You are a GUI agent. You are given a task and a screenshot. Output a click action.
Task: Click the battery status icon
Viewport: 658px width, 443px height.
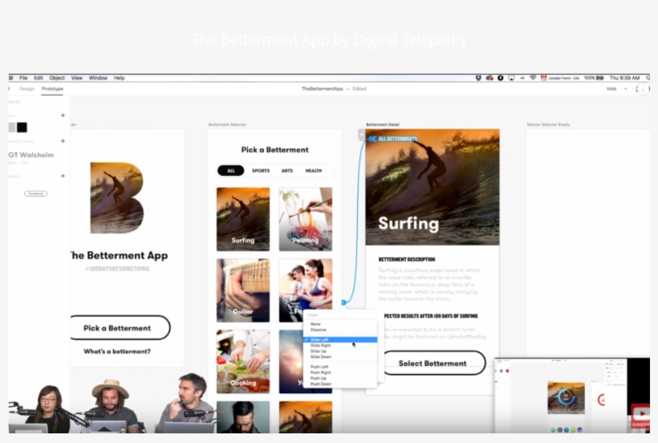[x=600, y=78]
